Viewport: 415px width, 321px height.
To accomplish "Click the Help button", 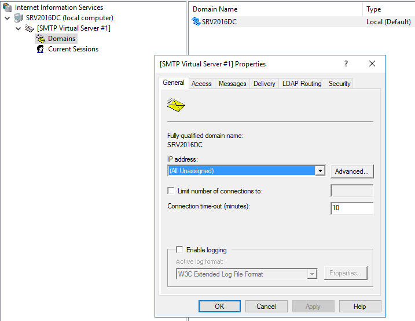I will tap(360, 306).
